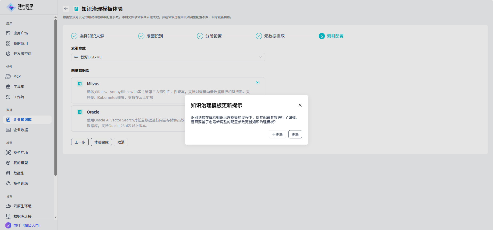
Task: Open 云原生环境 settings item
Action: [22, 206]
